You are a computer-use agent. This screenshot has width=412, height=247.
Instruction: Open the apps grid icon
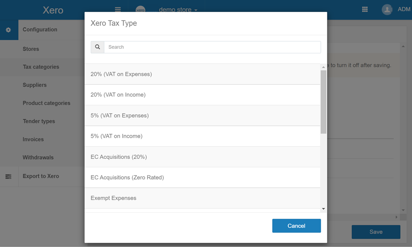[365, 10]
